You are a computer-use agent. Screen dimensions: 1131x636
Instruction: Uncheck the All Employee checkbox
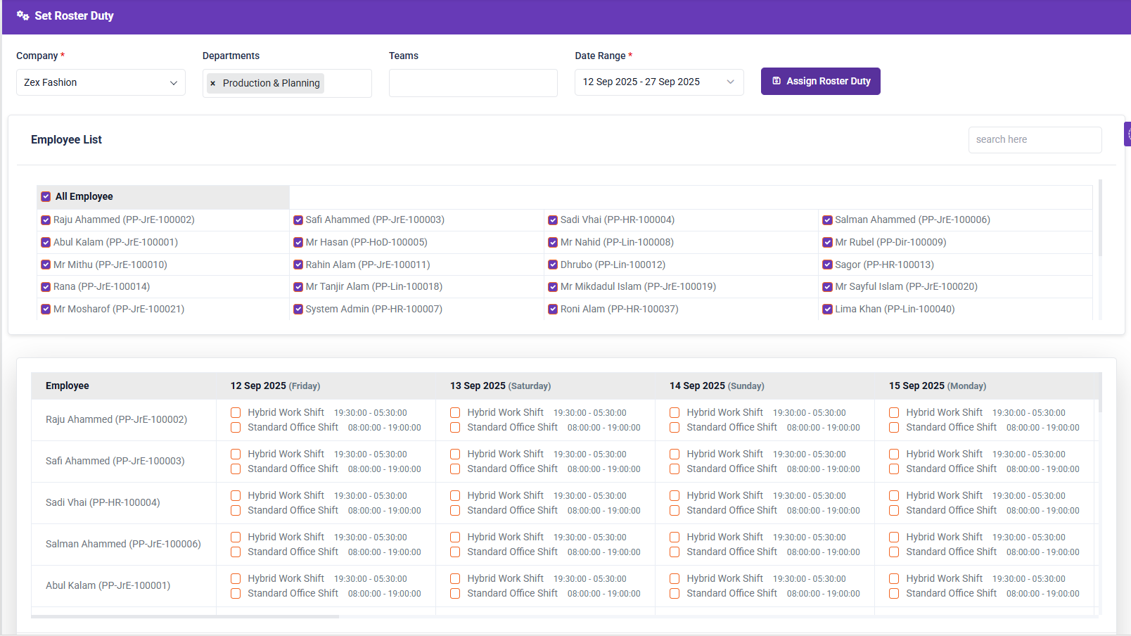46,197
